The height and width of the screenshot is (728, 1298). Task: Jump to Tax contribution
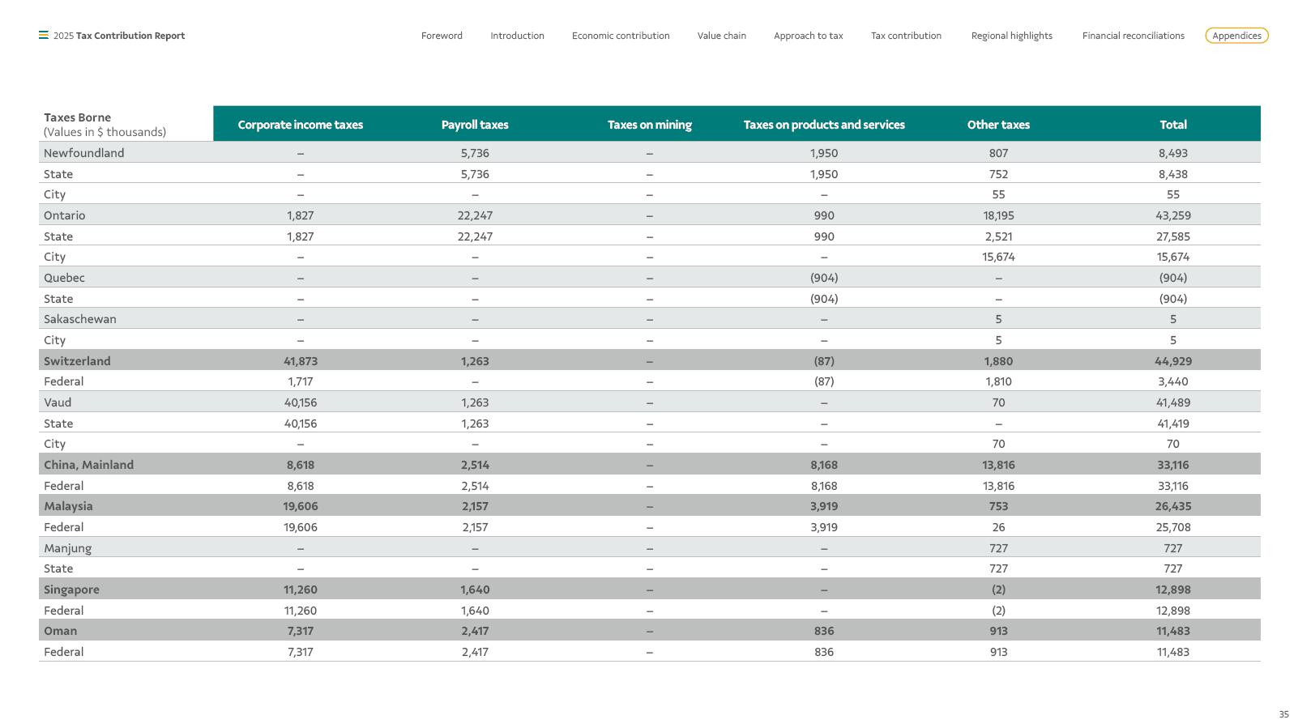pyautogui.click(x=906, y=36)
